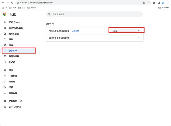Viewport: 171px width, 126px height.
Task: Click the gauge icon for 性能
Action: tap(5, 39)
